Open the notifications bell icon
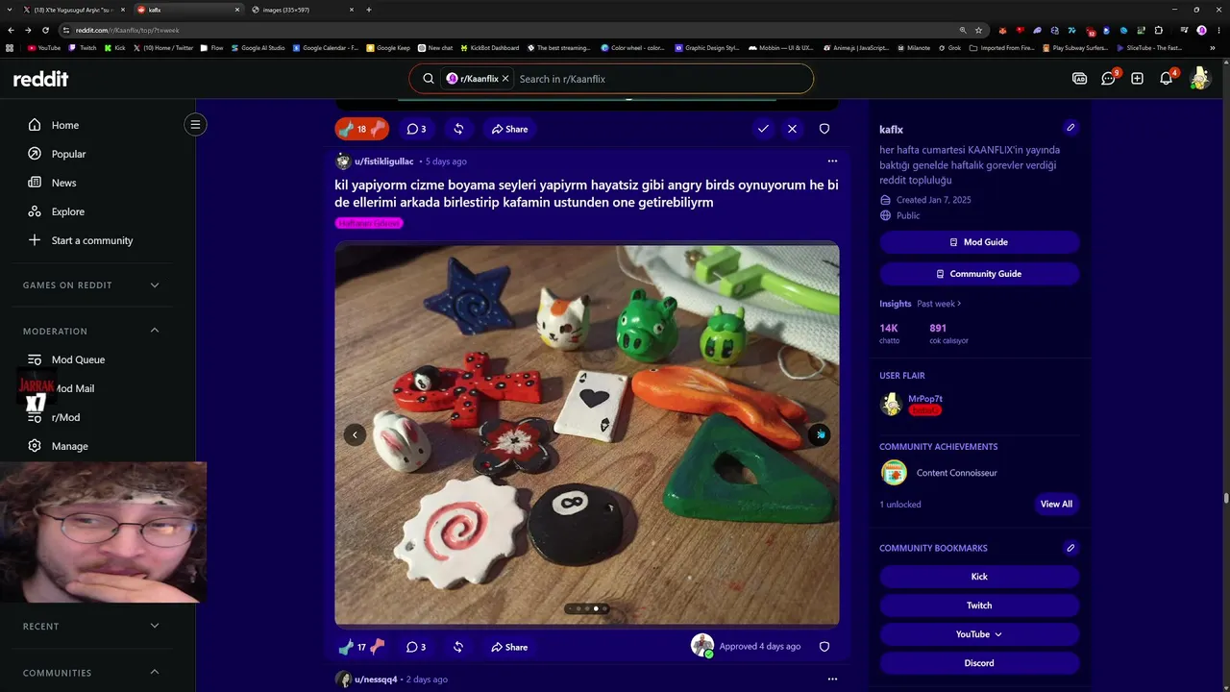 click(1166, 79)
